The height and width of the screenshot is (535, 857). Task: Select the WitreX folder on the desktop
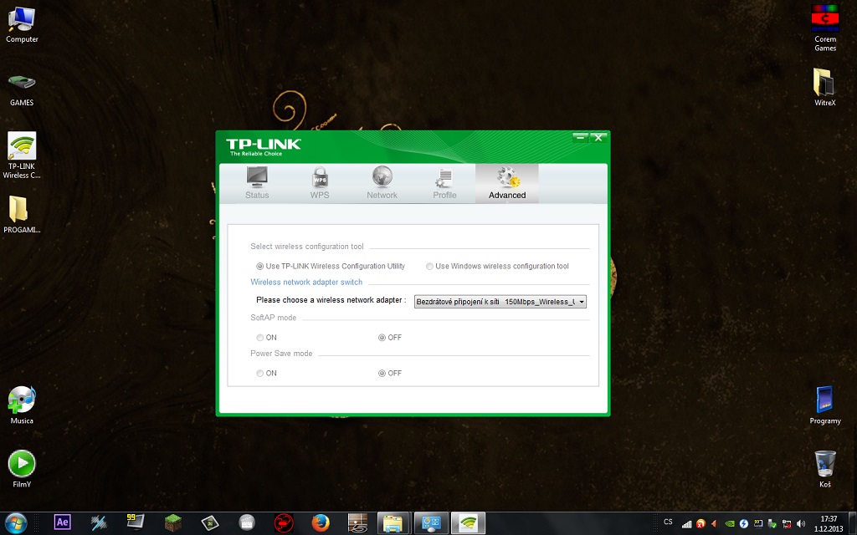[x=825, y=87]
